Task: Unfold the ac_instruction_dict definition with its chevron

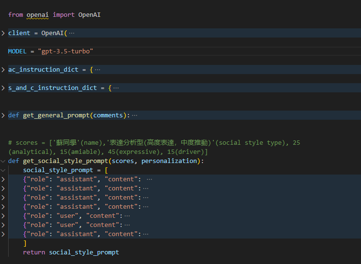Action: coord(3,70)
